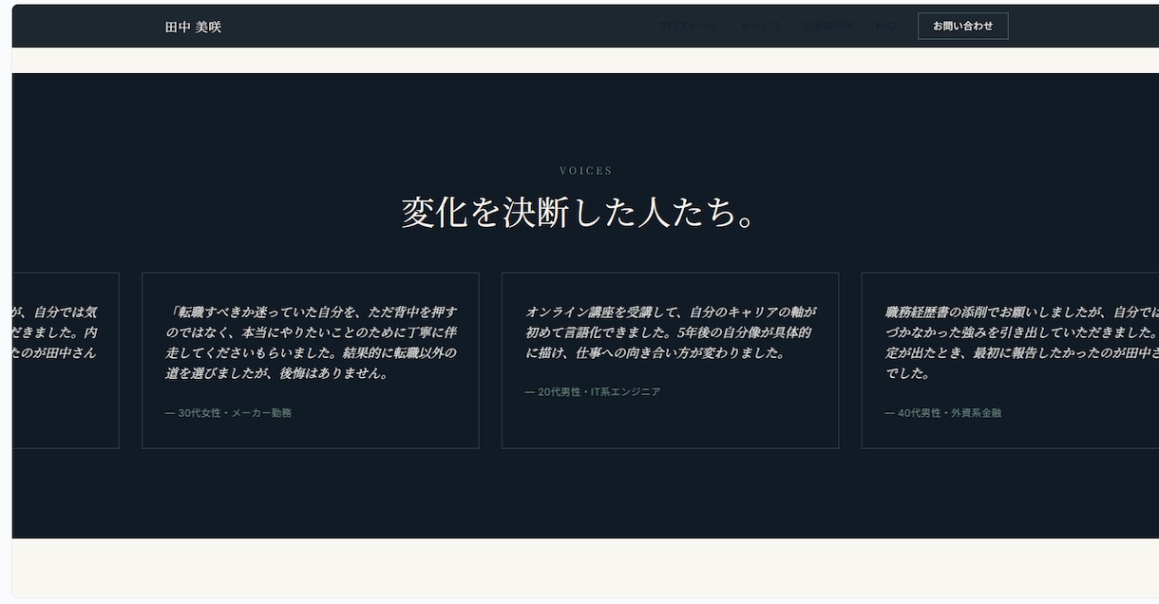Open the プロフィール nav link
The height and width of the screenshot is (604, 1159).
coord(688,27)
